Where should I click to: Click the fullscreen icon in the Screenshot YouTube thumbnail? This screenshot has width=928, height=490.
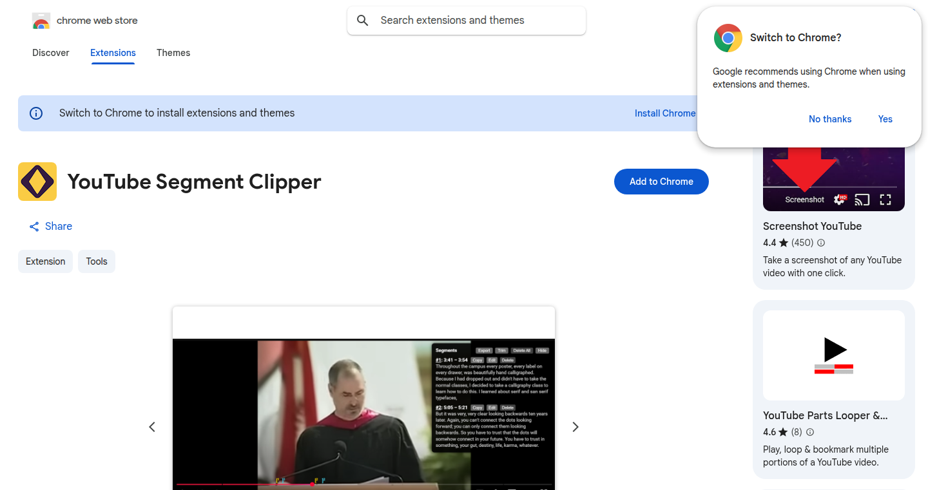pyautogui.click(x=885, y=200)
